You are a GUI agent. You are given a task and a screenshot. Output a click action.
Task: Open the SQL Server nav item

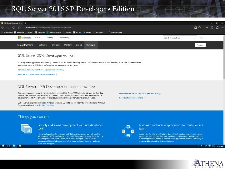(x=43, y=45)
